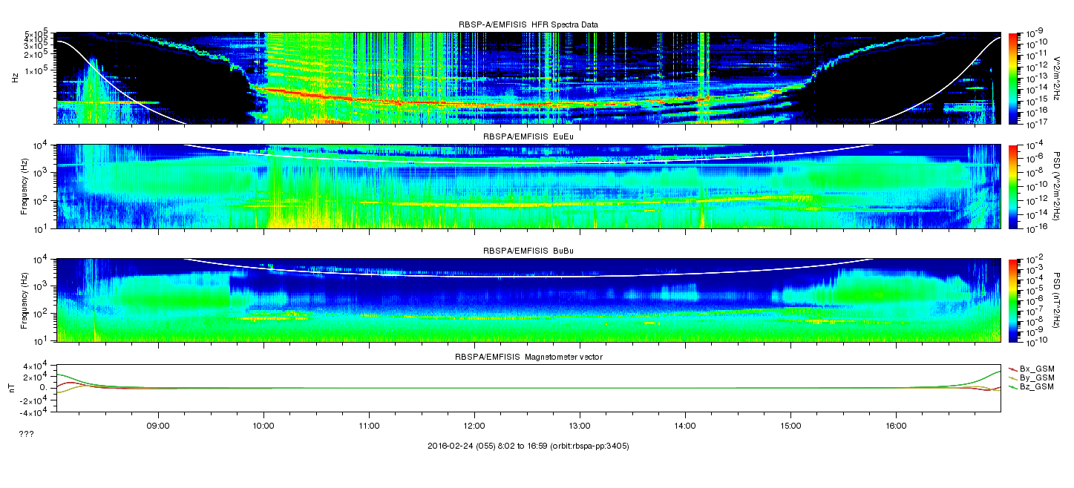Screen dimensions: 1074x488
Task: Click the EuEu panel PSD color bar
Action: pyautogui.click(x=1012, y=186)
